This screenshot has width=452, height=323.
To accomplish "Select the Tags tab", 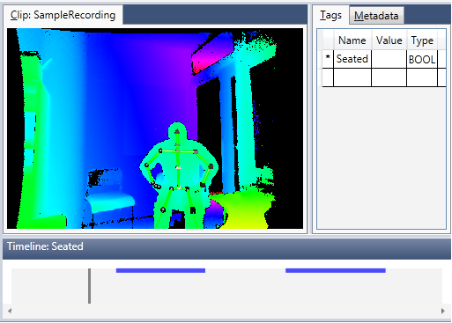I will coord(330,15).
